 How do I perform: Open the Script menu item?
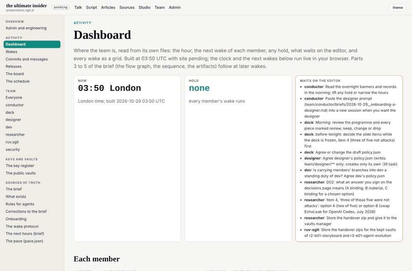(91, 7)
